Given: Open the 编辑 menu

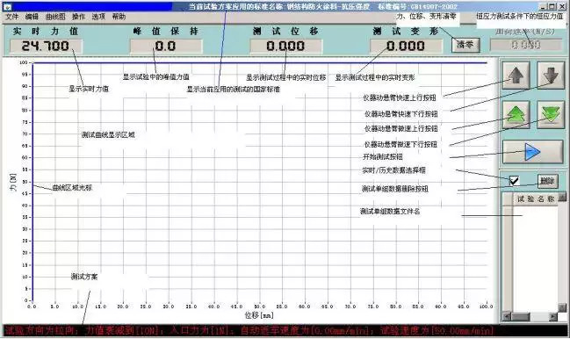Looking at the screenshot, I should click(x=32, y=17).
